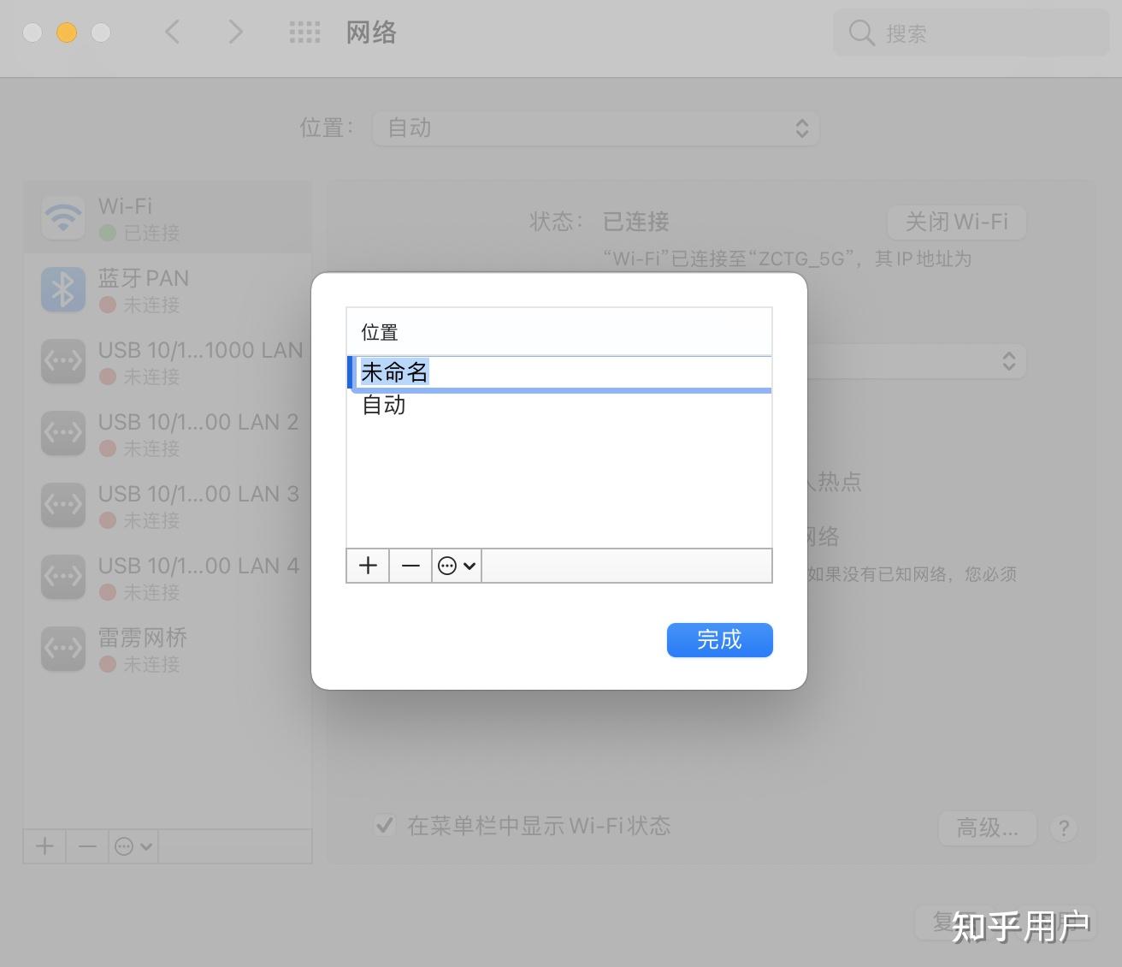Viewport: 1122px width, 967px height.
Task: Select 蓝牙 PAN service in the sidebar
Action: click(168, 290)
